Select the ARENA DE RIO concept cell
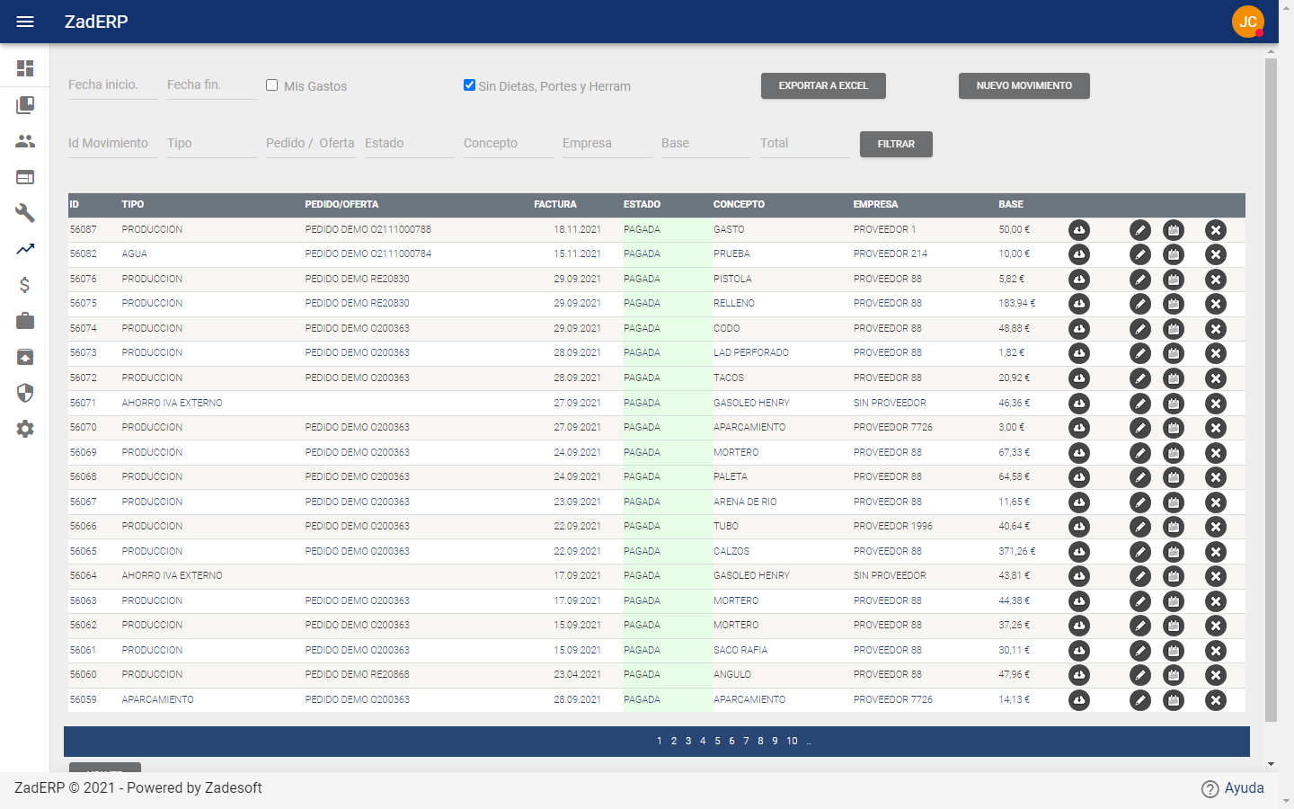The width and height of the screenshot is (1294, 809). tap(745, 502)
